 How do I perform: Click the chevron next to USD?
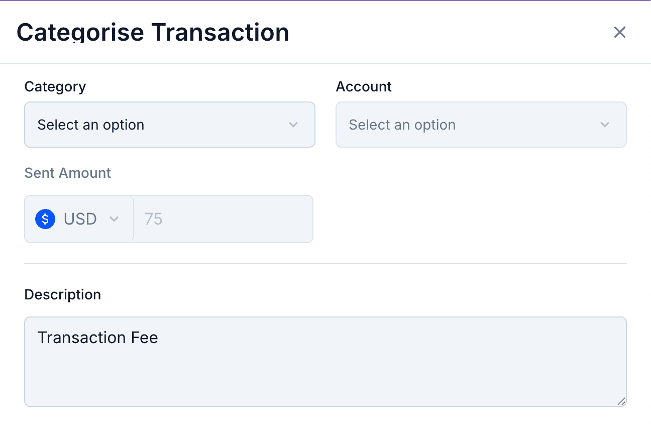(x=115, y=219)
